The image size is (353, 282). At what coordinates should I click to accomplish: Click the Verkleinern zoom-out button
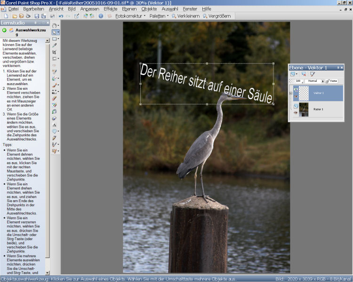pos(186,16)
